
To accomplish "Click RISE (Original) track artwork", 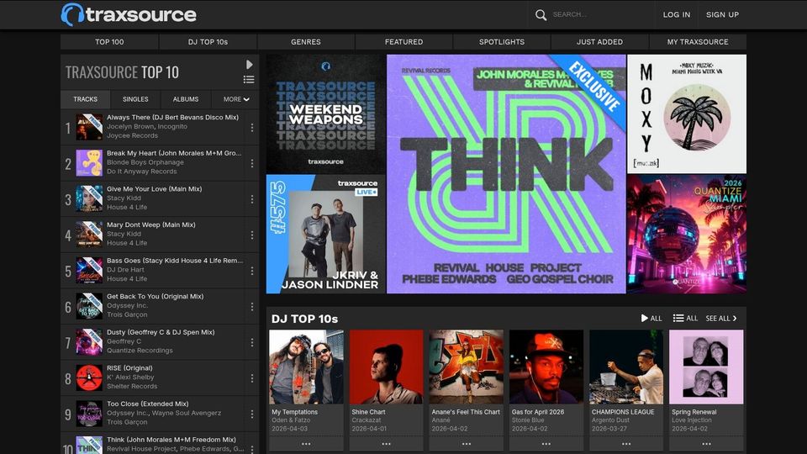I will 89,377.
